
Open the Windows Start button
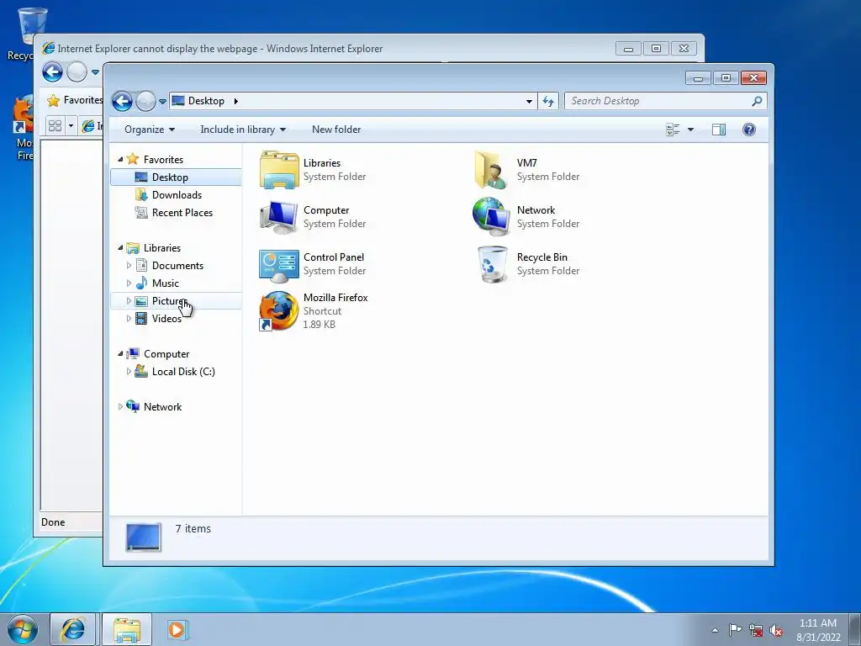22,629
